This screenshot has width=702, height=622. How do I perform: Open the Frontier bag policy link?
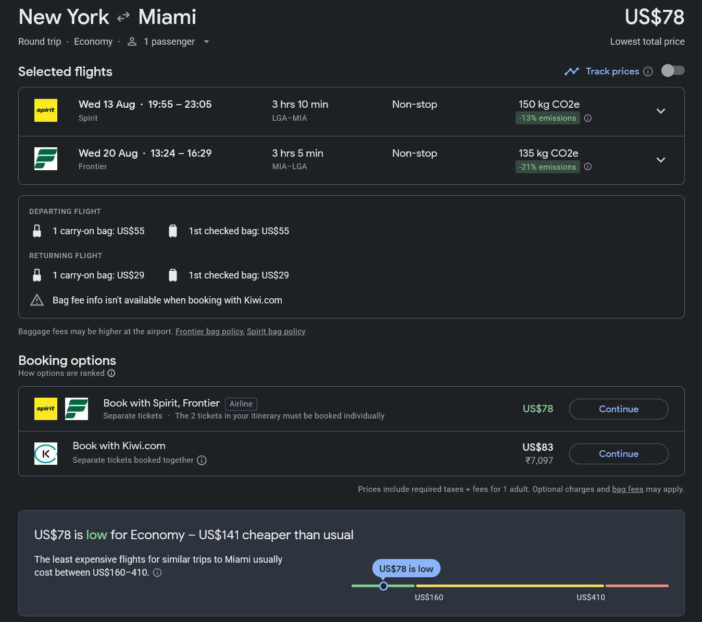click(209, 332)
